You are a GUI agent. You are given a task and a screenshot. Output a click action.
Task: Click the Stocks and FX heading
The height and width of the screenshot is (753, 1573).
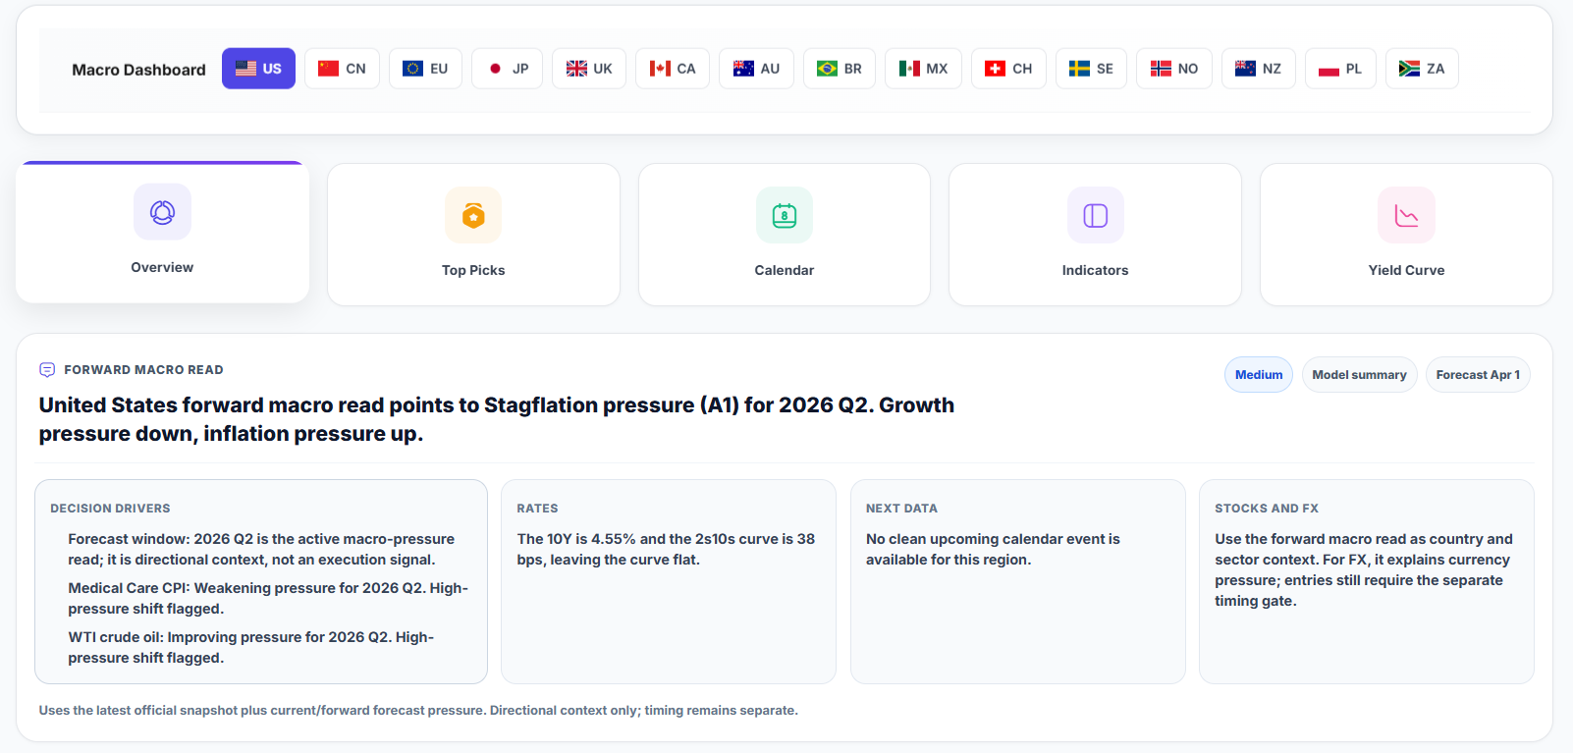[1267, 509]
